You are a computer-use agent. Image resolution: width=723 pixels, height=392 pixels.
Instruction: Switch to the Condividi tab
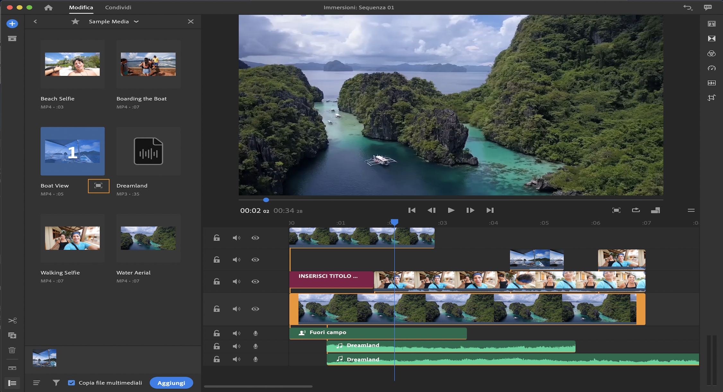[118, 7]
